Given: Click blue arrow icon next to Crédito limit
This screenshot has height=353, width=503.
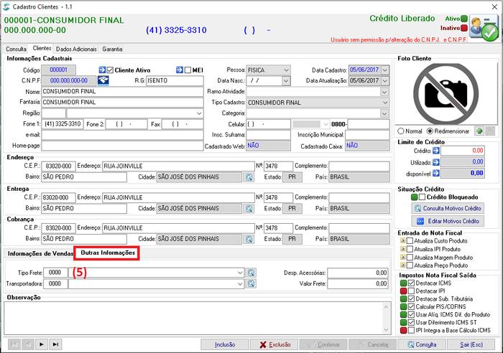Looking at the screenshot, I should click(435, 151).
